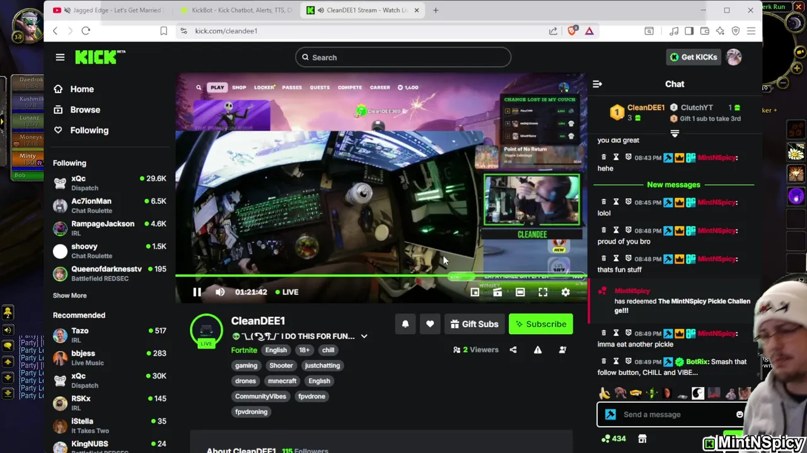
Task: Click the green Subscribe button
Action: click(541, 324)
